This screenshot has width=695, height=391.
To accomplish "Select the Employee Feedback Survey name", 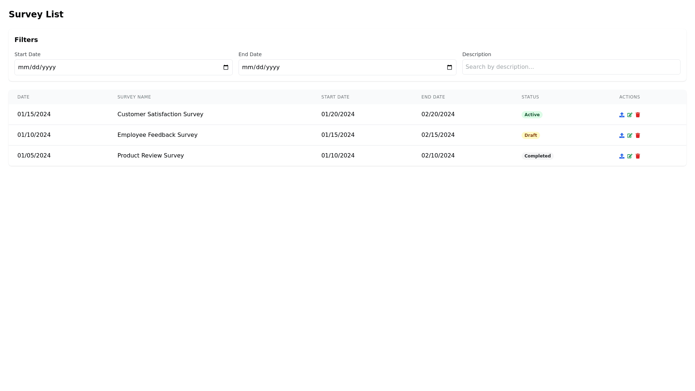I will [157, 135].
